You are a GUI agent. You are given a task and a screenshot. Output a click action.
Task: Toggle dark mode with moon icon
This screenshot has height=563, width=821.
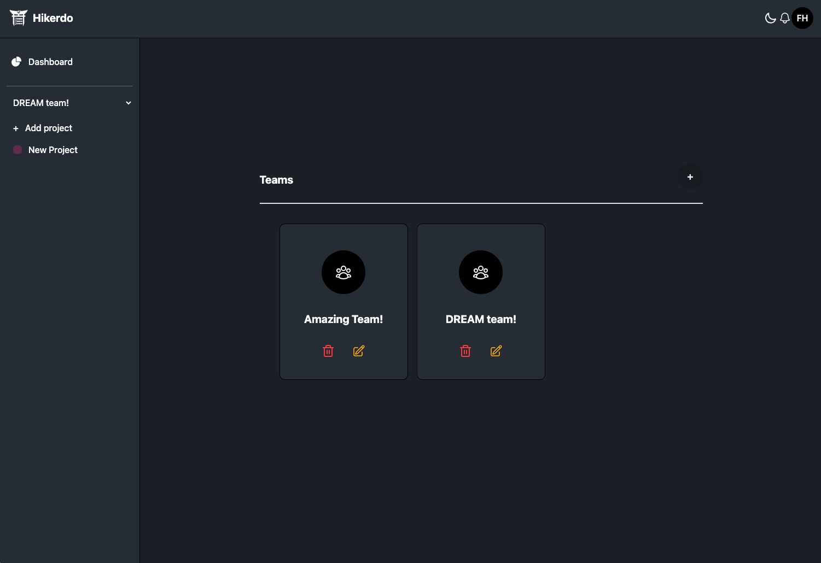[x=770, y=18]
